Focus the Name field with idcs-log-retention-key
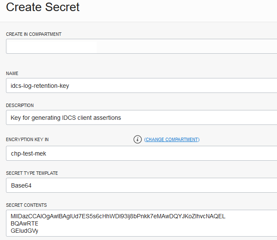Image resolution: width=277 pixels, height=240 pixels. [141, 85]
